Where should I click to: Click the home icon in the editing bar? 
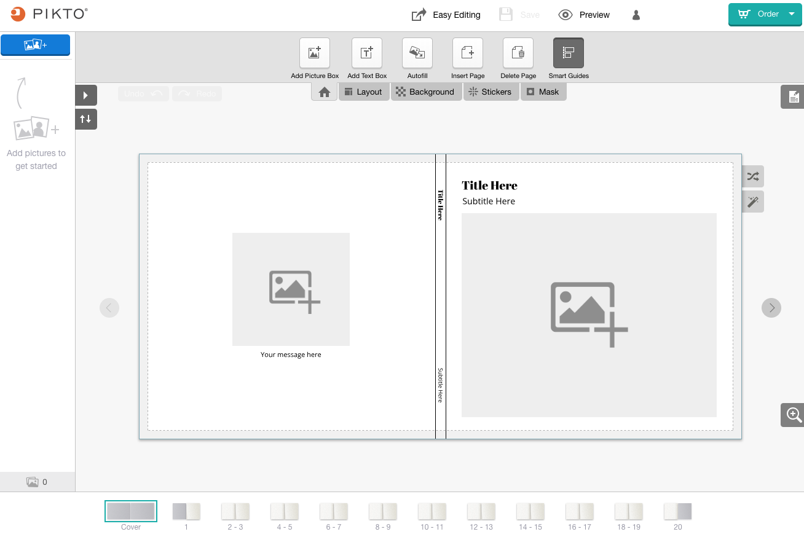pyautogui.click(x=324, y=91)
